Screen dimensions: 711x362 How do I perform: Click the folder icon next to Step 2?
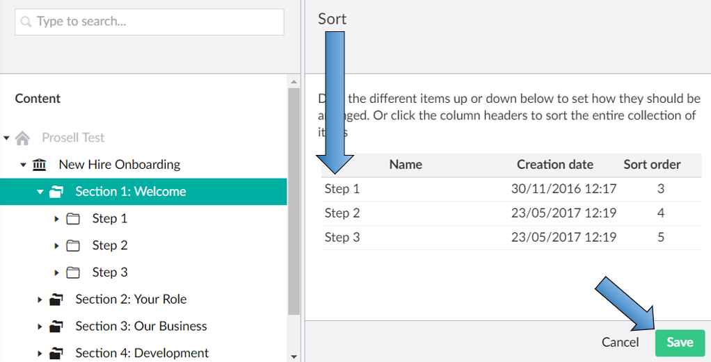(x=73, y=245)
